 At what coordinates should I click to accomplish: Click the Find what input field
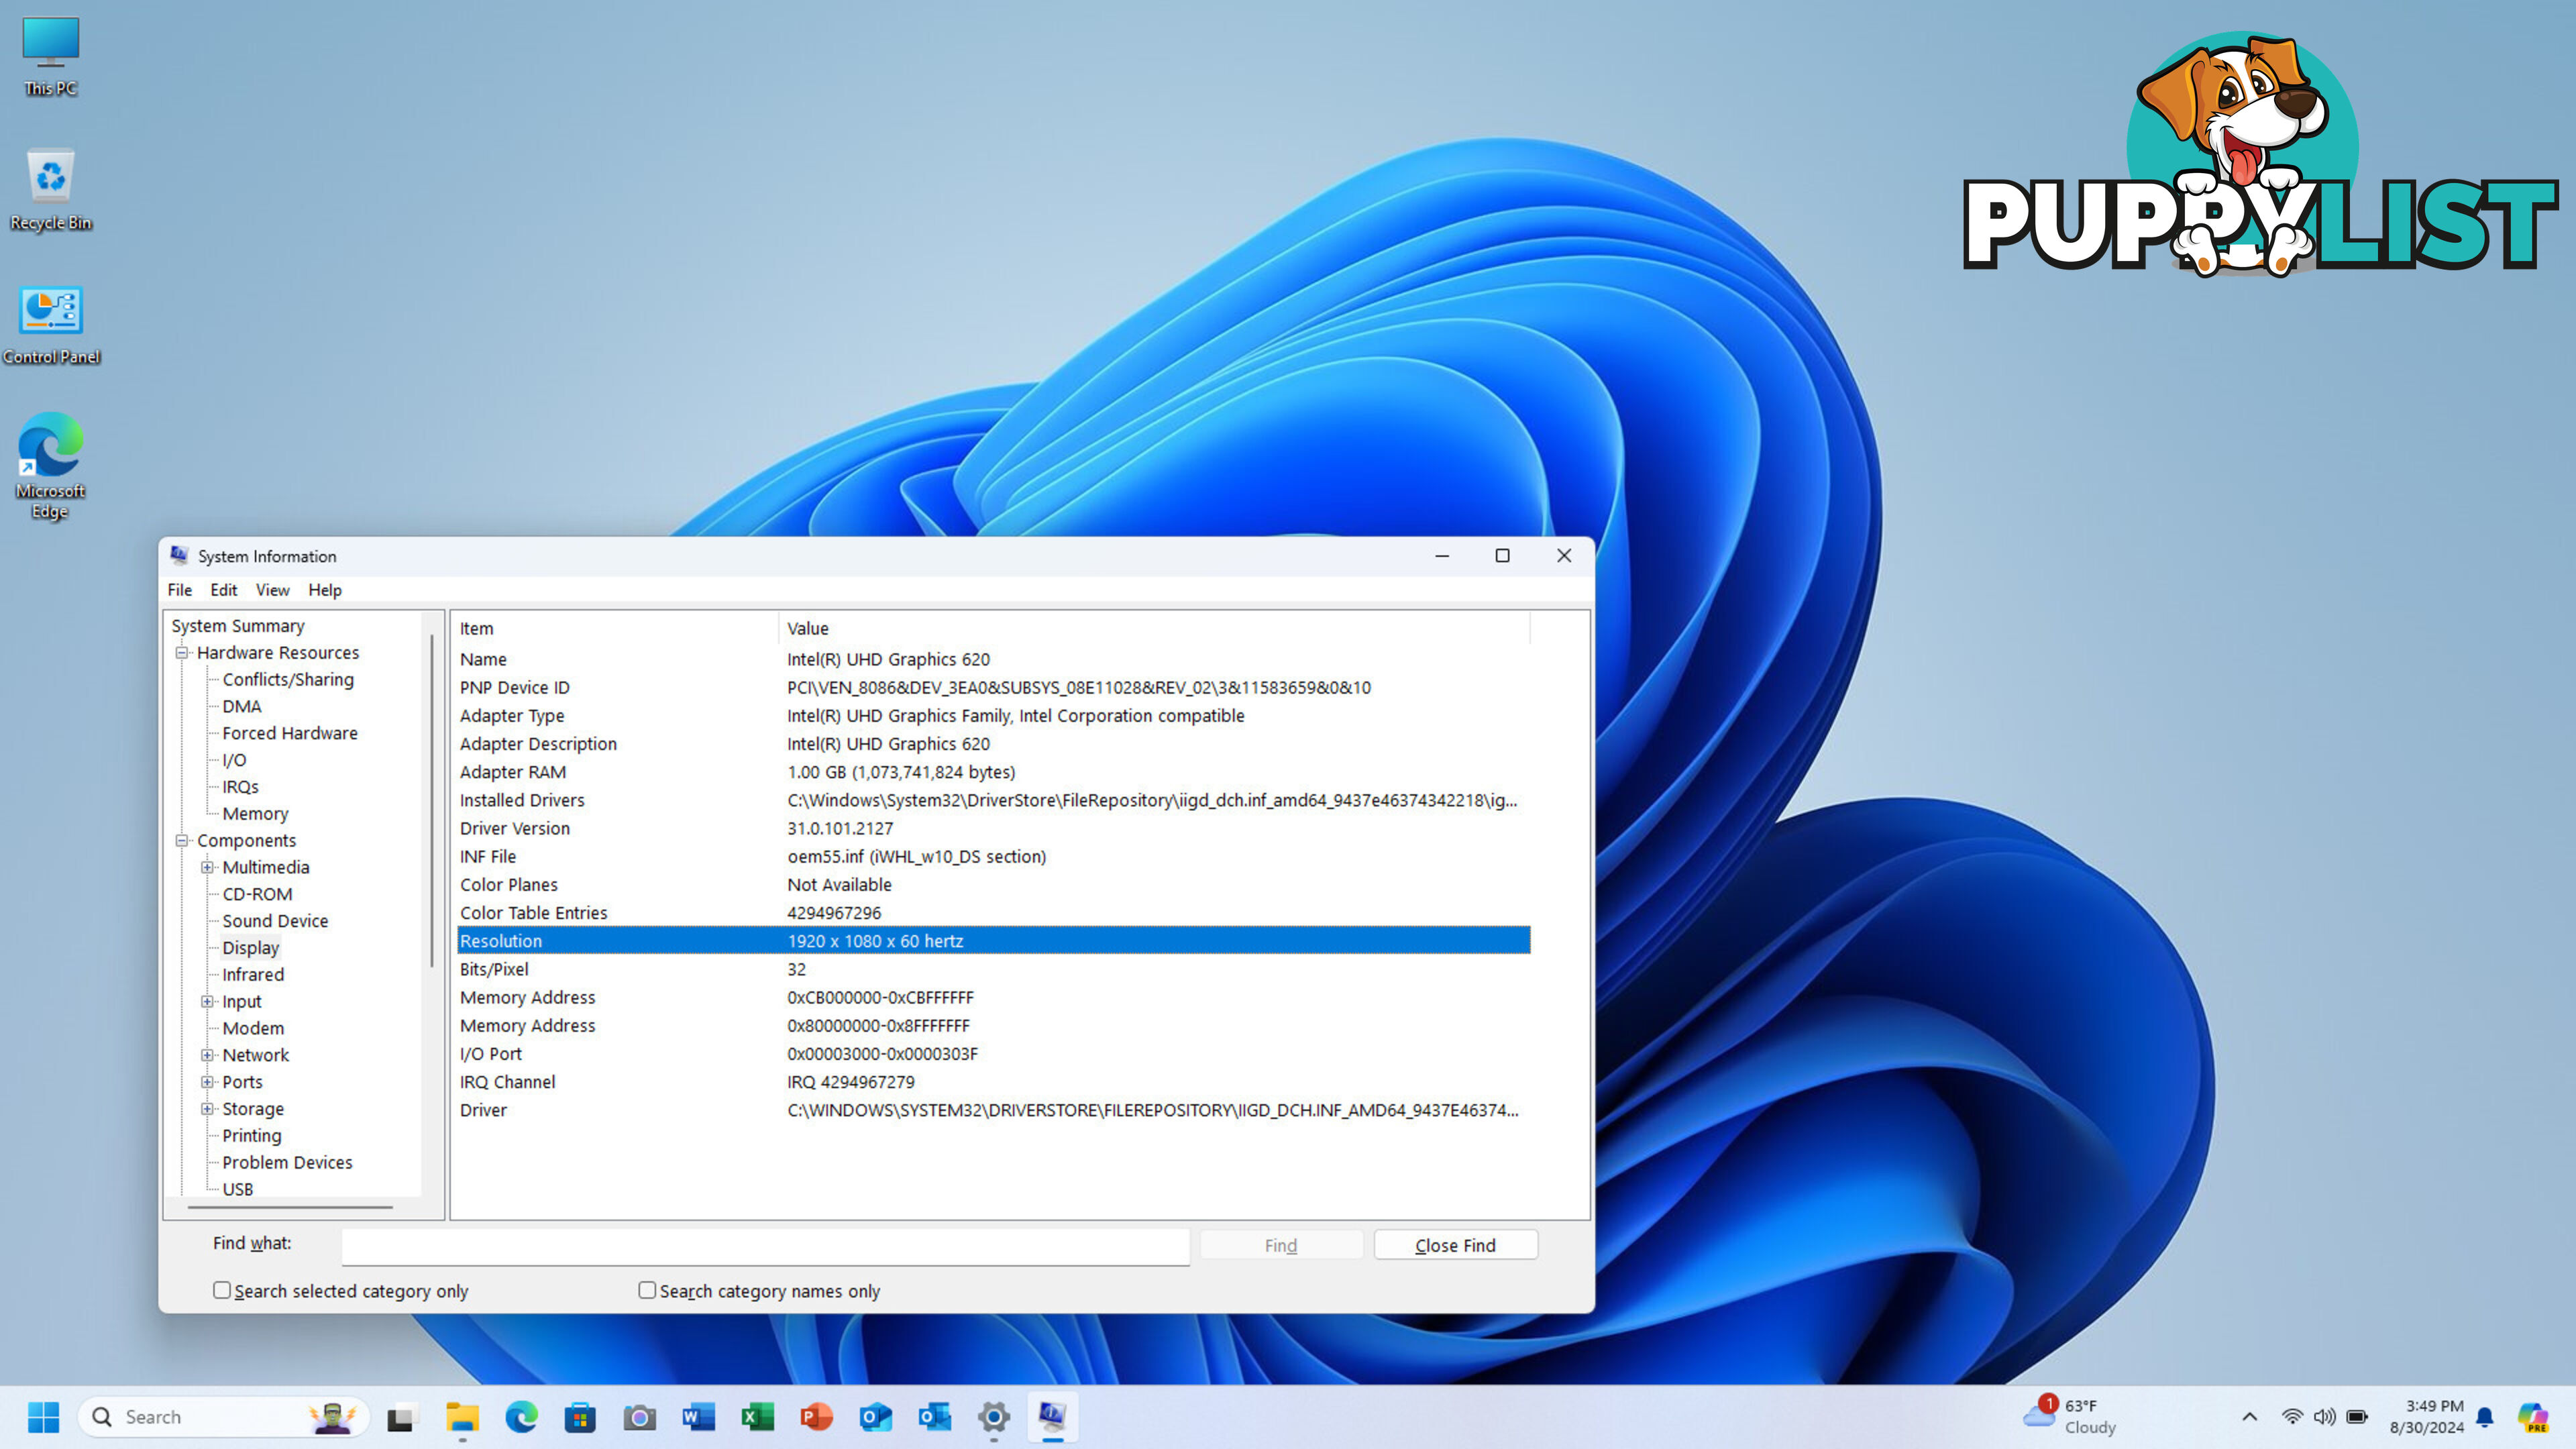click(x=765, y=1246)
